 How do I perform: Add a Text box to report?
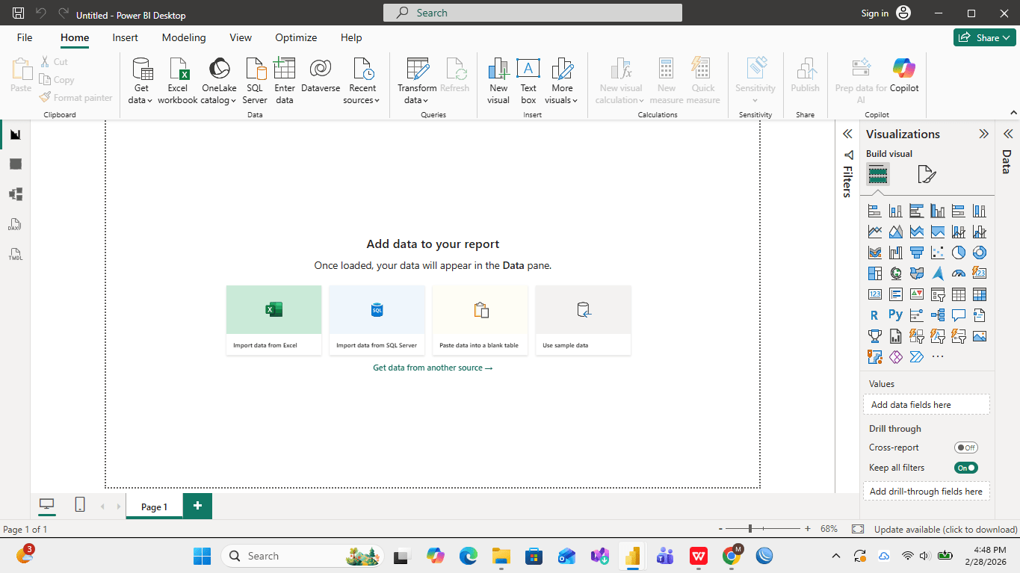(528, 81)
